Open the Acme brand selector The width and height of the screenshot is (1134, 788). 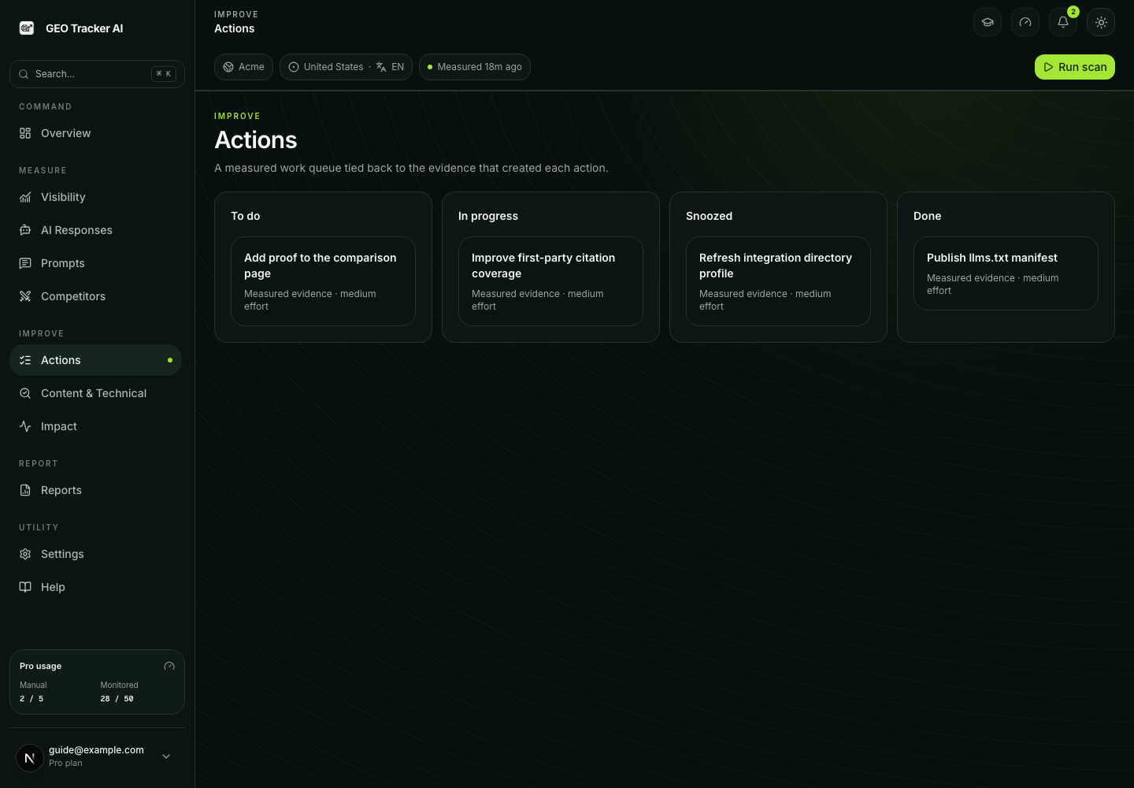[x=243, y=67]
